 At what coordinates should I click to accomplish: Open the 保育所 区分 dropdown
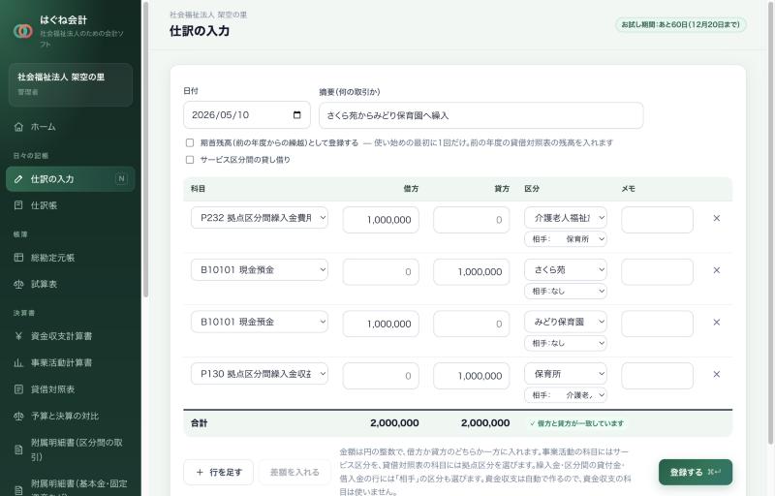click(566, 374)
